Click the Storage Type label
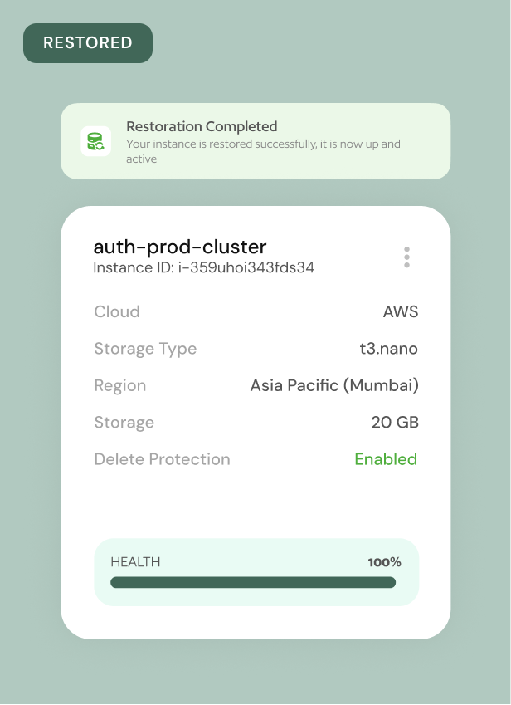This screenshot has width=511, height=705. click(145, 349)
